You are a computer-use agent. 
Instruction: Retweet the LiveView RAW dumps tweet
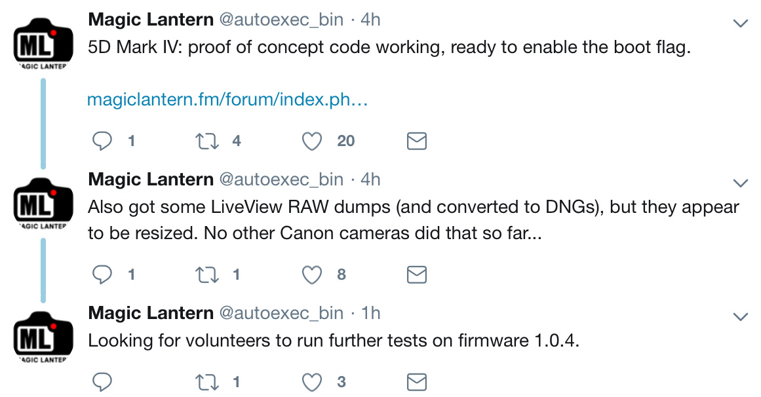tap(206, 274)
